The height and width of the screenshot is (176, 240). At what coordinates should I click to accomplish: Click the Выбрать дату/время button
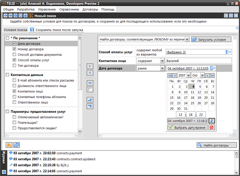click(x=187, y=127)
